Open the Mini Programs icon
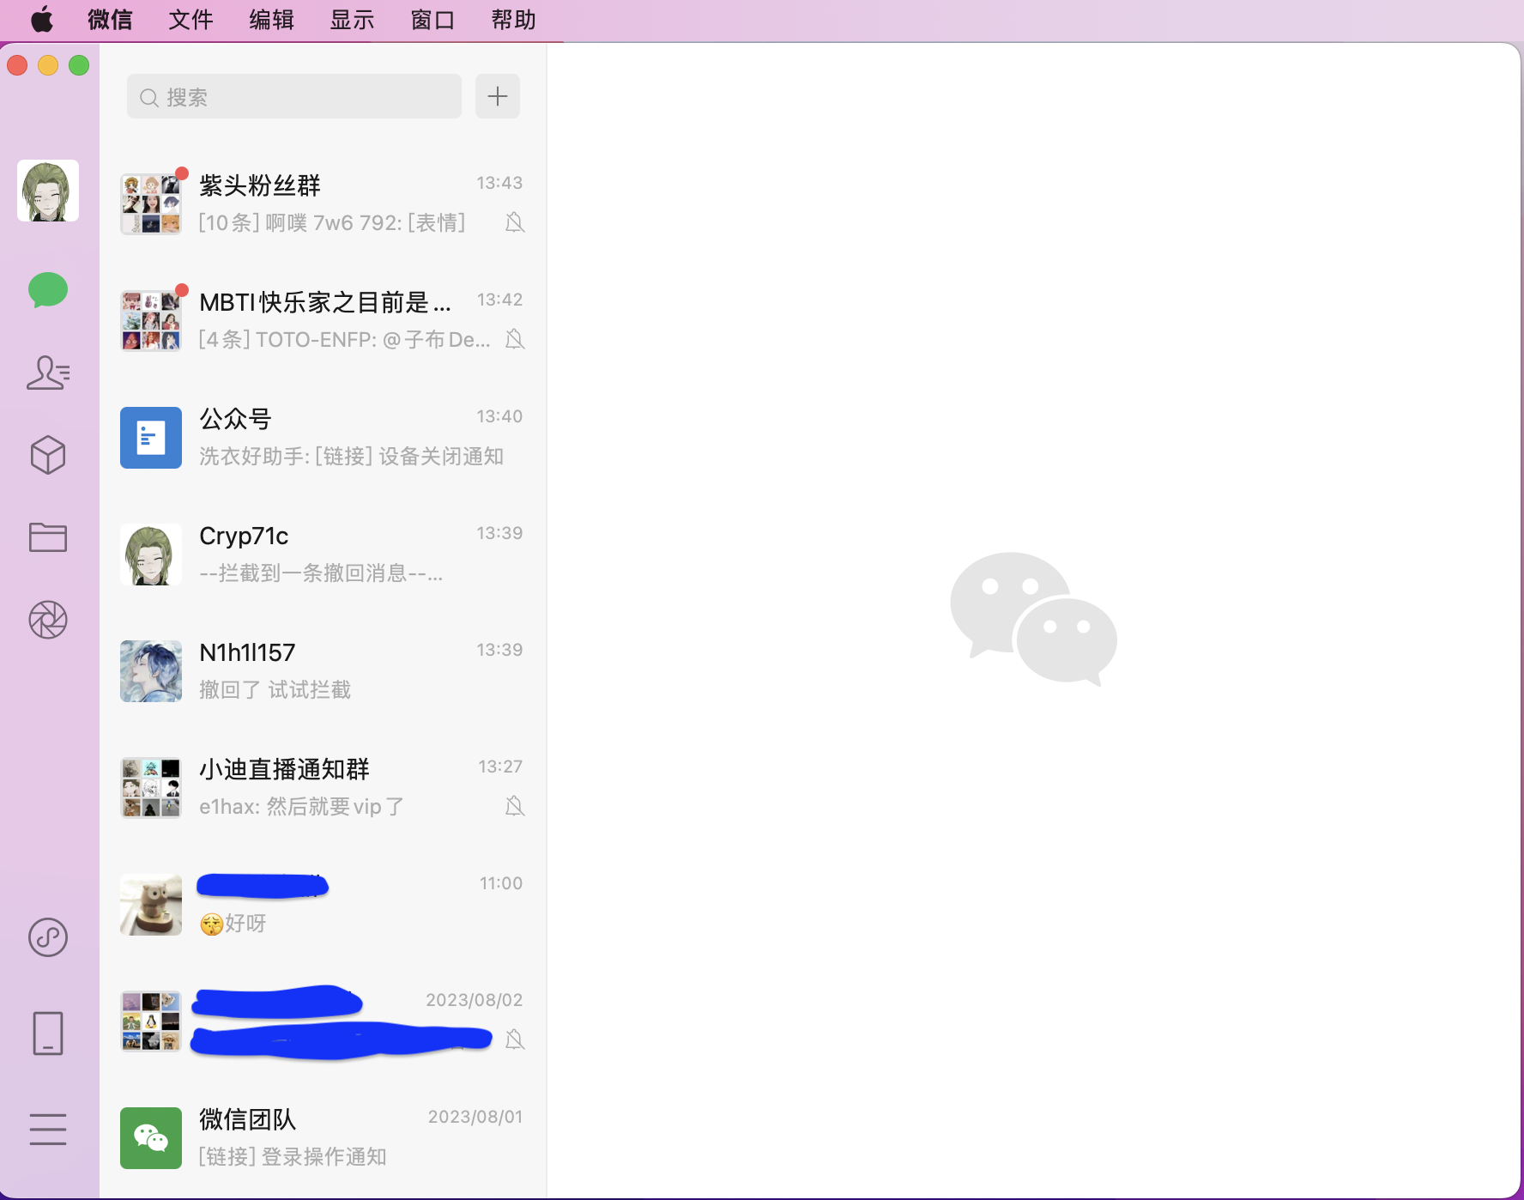 point(48,937)
